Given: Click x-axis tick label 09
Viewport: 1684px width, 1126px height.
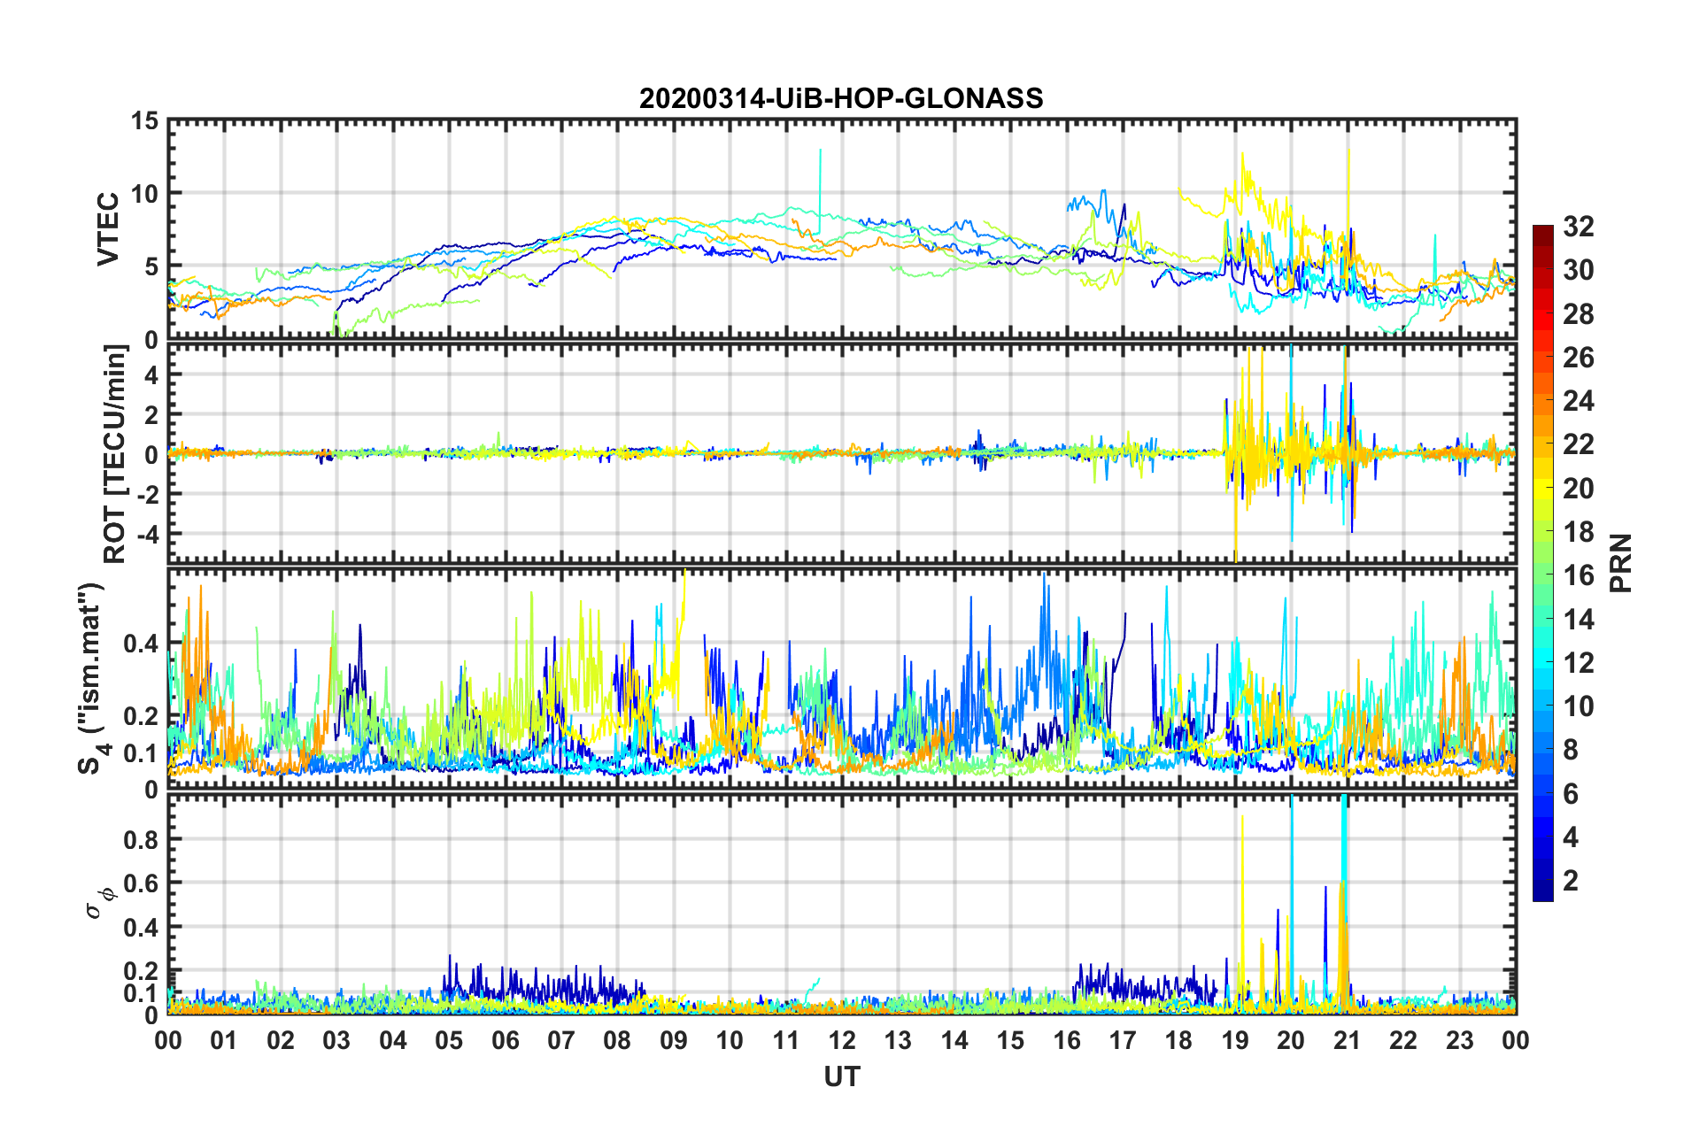Looking at the screenshot, I should pyautogui.click(x=674, y=1040).
